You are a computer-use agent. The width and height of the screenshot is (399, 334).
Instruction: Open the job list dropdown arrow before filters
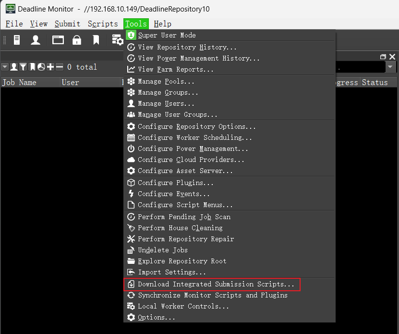coord(5,67)
